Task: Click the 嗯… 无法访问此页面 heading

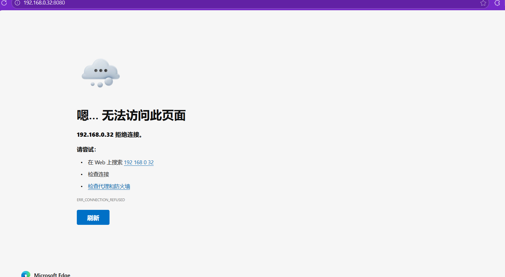Action: [x=131, y=115]
